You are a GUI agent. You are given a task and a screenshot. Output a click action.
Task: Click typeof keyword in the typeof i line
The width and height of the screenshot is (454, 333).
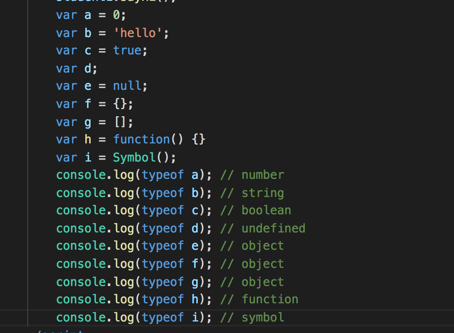163,318
